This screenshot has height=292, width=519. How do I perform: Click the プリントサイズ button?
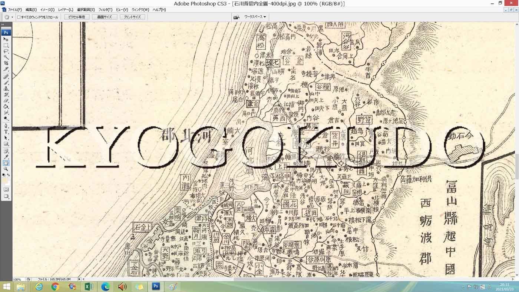pos(132,17)
